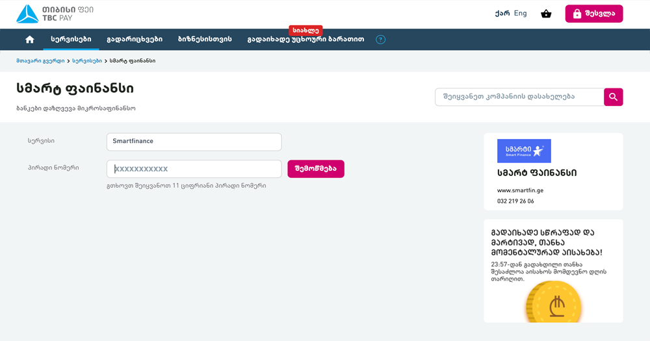Click phone number 032 219 26 06
This screenshot has height=341, width=650.
click(515, 201)
